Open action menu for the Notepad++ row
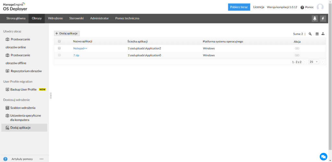The height and width of the screenshot is (162, 332). pos(297,48)
